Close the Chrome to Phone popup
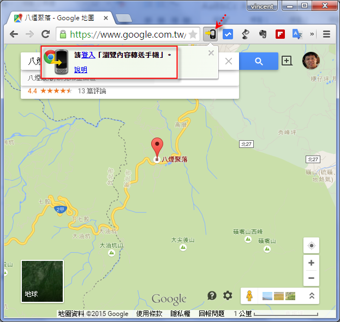This screenshot has width=340, height=322. 211,53
